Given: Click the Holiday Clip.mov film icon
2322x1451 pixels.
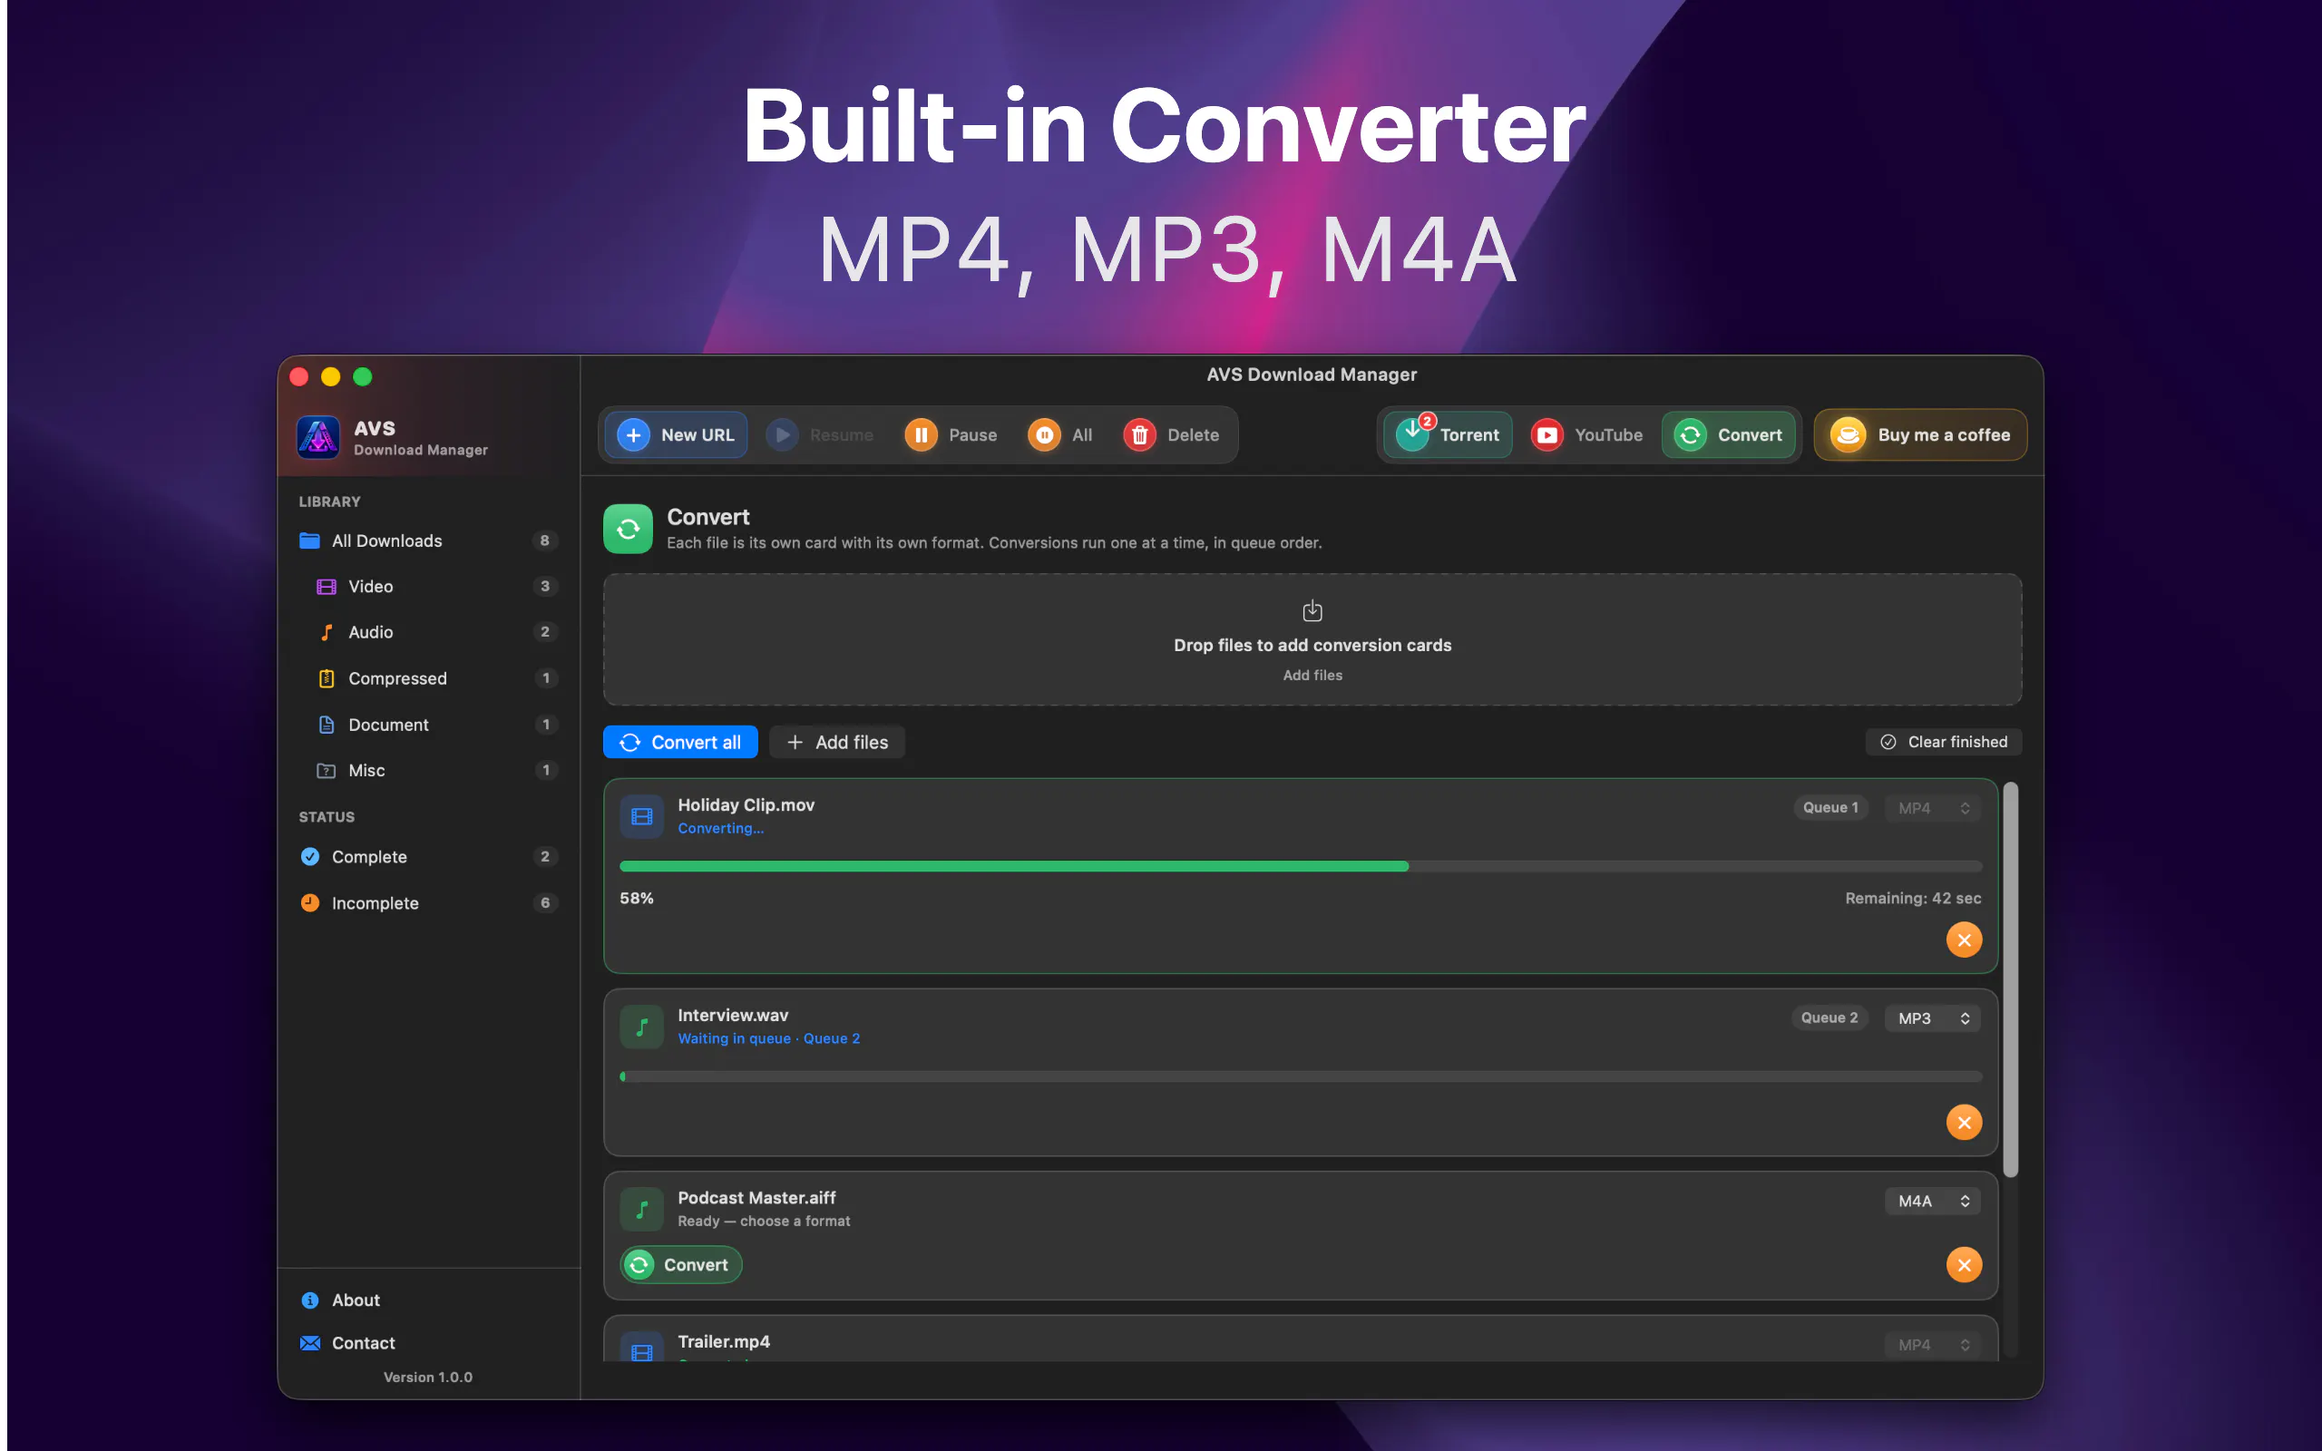Looking at the screenshot, I should (x=642, y=817).
